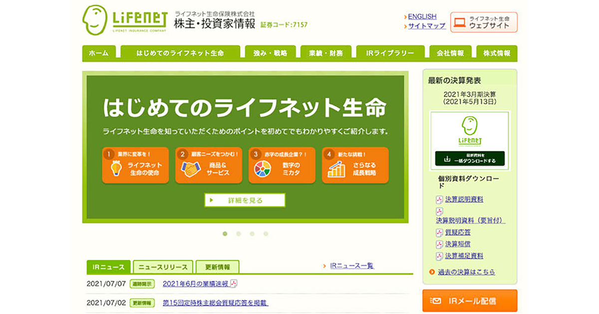Click the 最新資料を一括ダウンロードする button
This screenshot has width=599, height=314.
coord(470,158)
